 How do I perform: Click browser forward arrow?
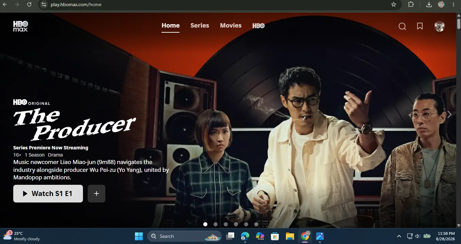coord(17,4)
